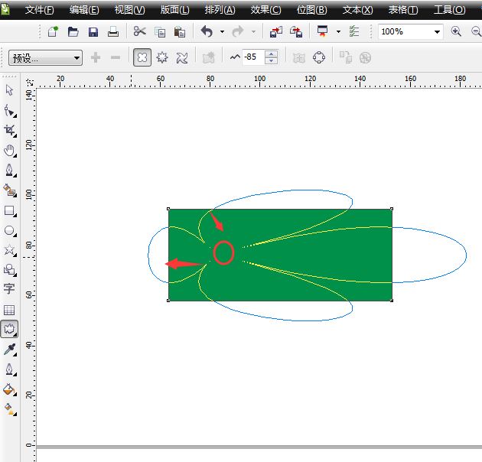Pick the Eyedropper tool
The image size is (482, 462).
pyautogui.click(x=9, y=350)
